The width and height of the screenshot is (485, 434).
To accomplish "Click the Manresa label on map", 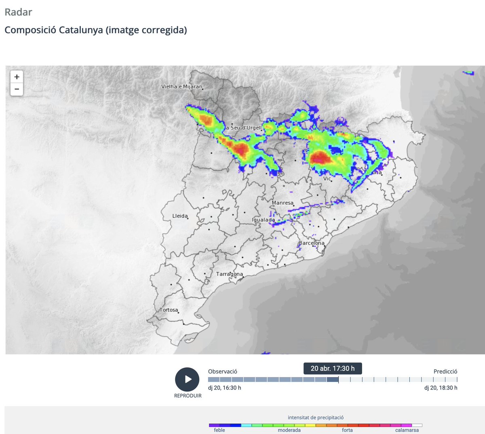I will [283, 203].
